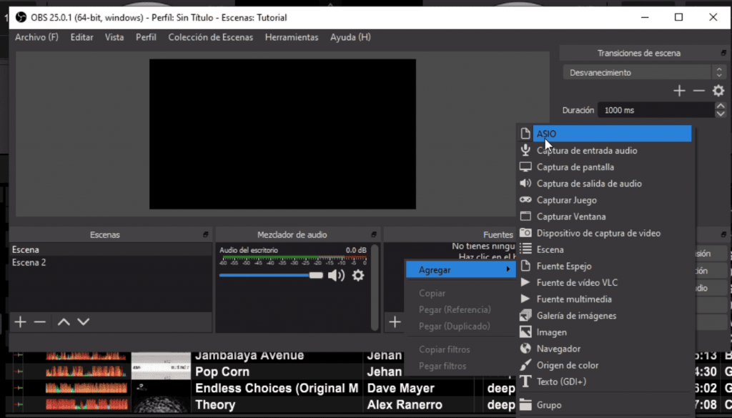Move scene up

tap(64, 322)
